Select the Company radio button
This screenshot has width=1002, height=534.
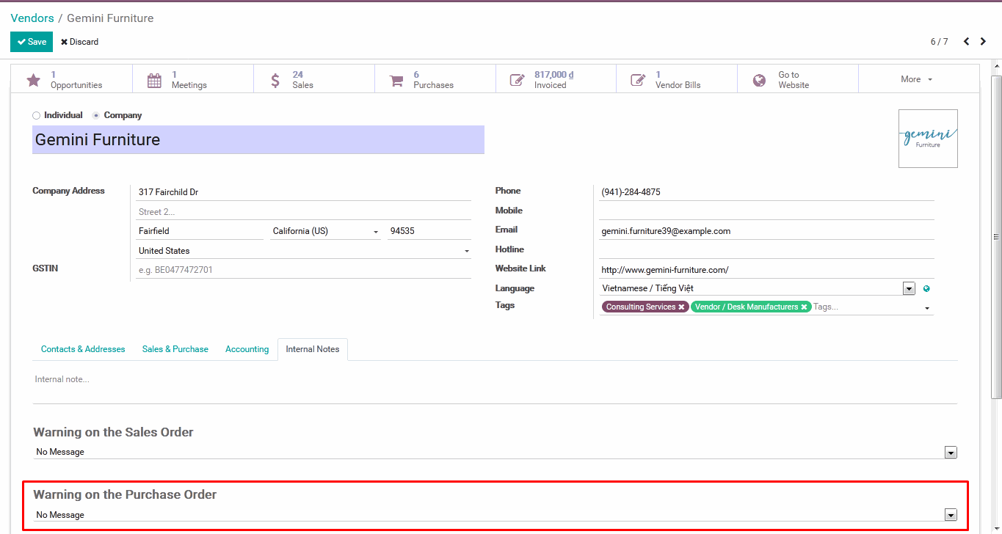coord(96,116)
